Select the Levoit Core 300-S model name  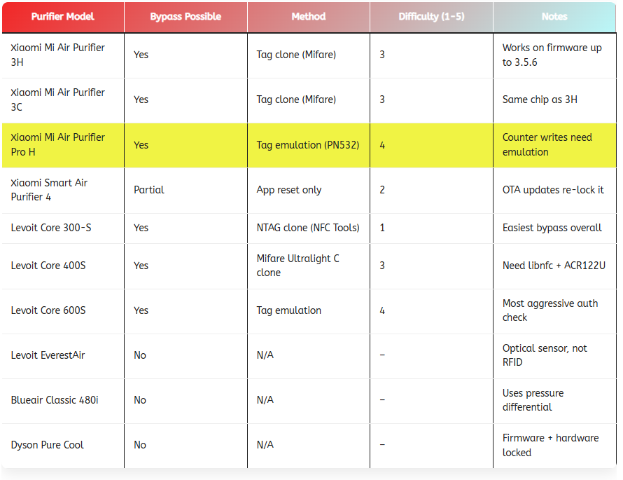50,228
